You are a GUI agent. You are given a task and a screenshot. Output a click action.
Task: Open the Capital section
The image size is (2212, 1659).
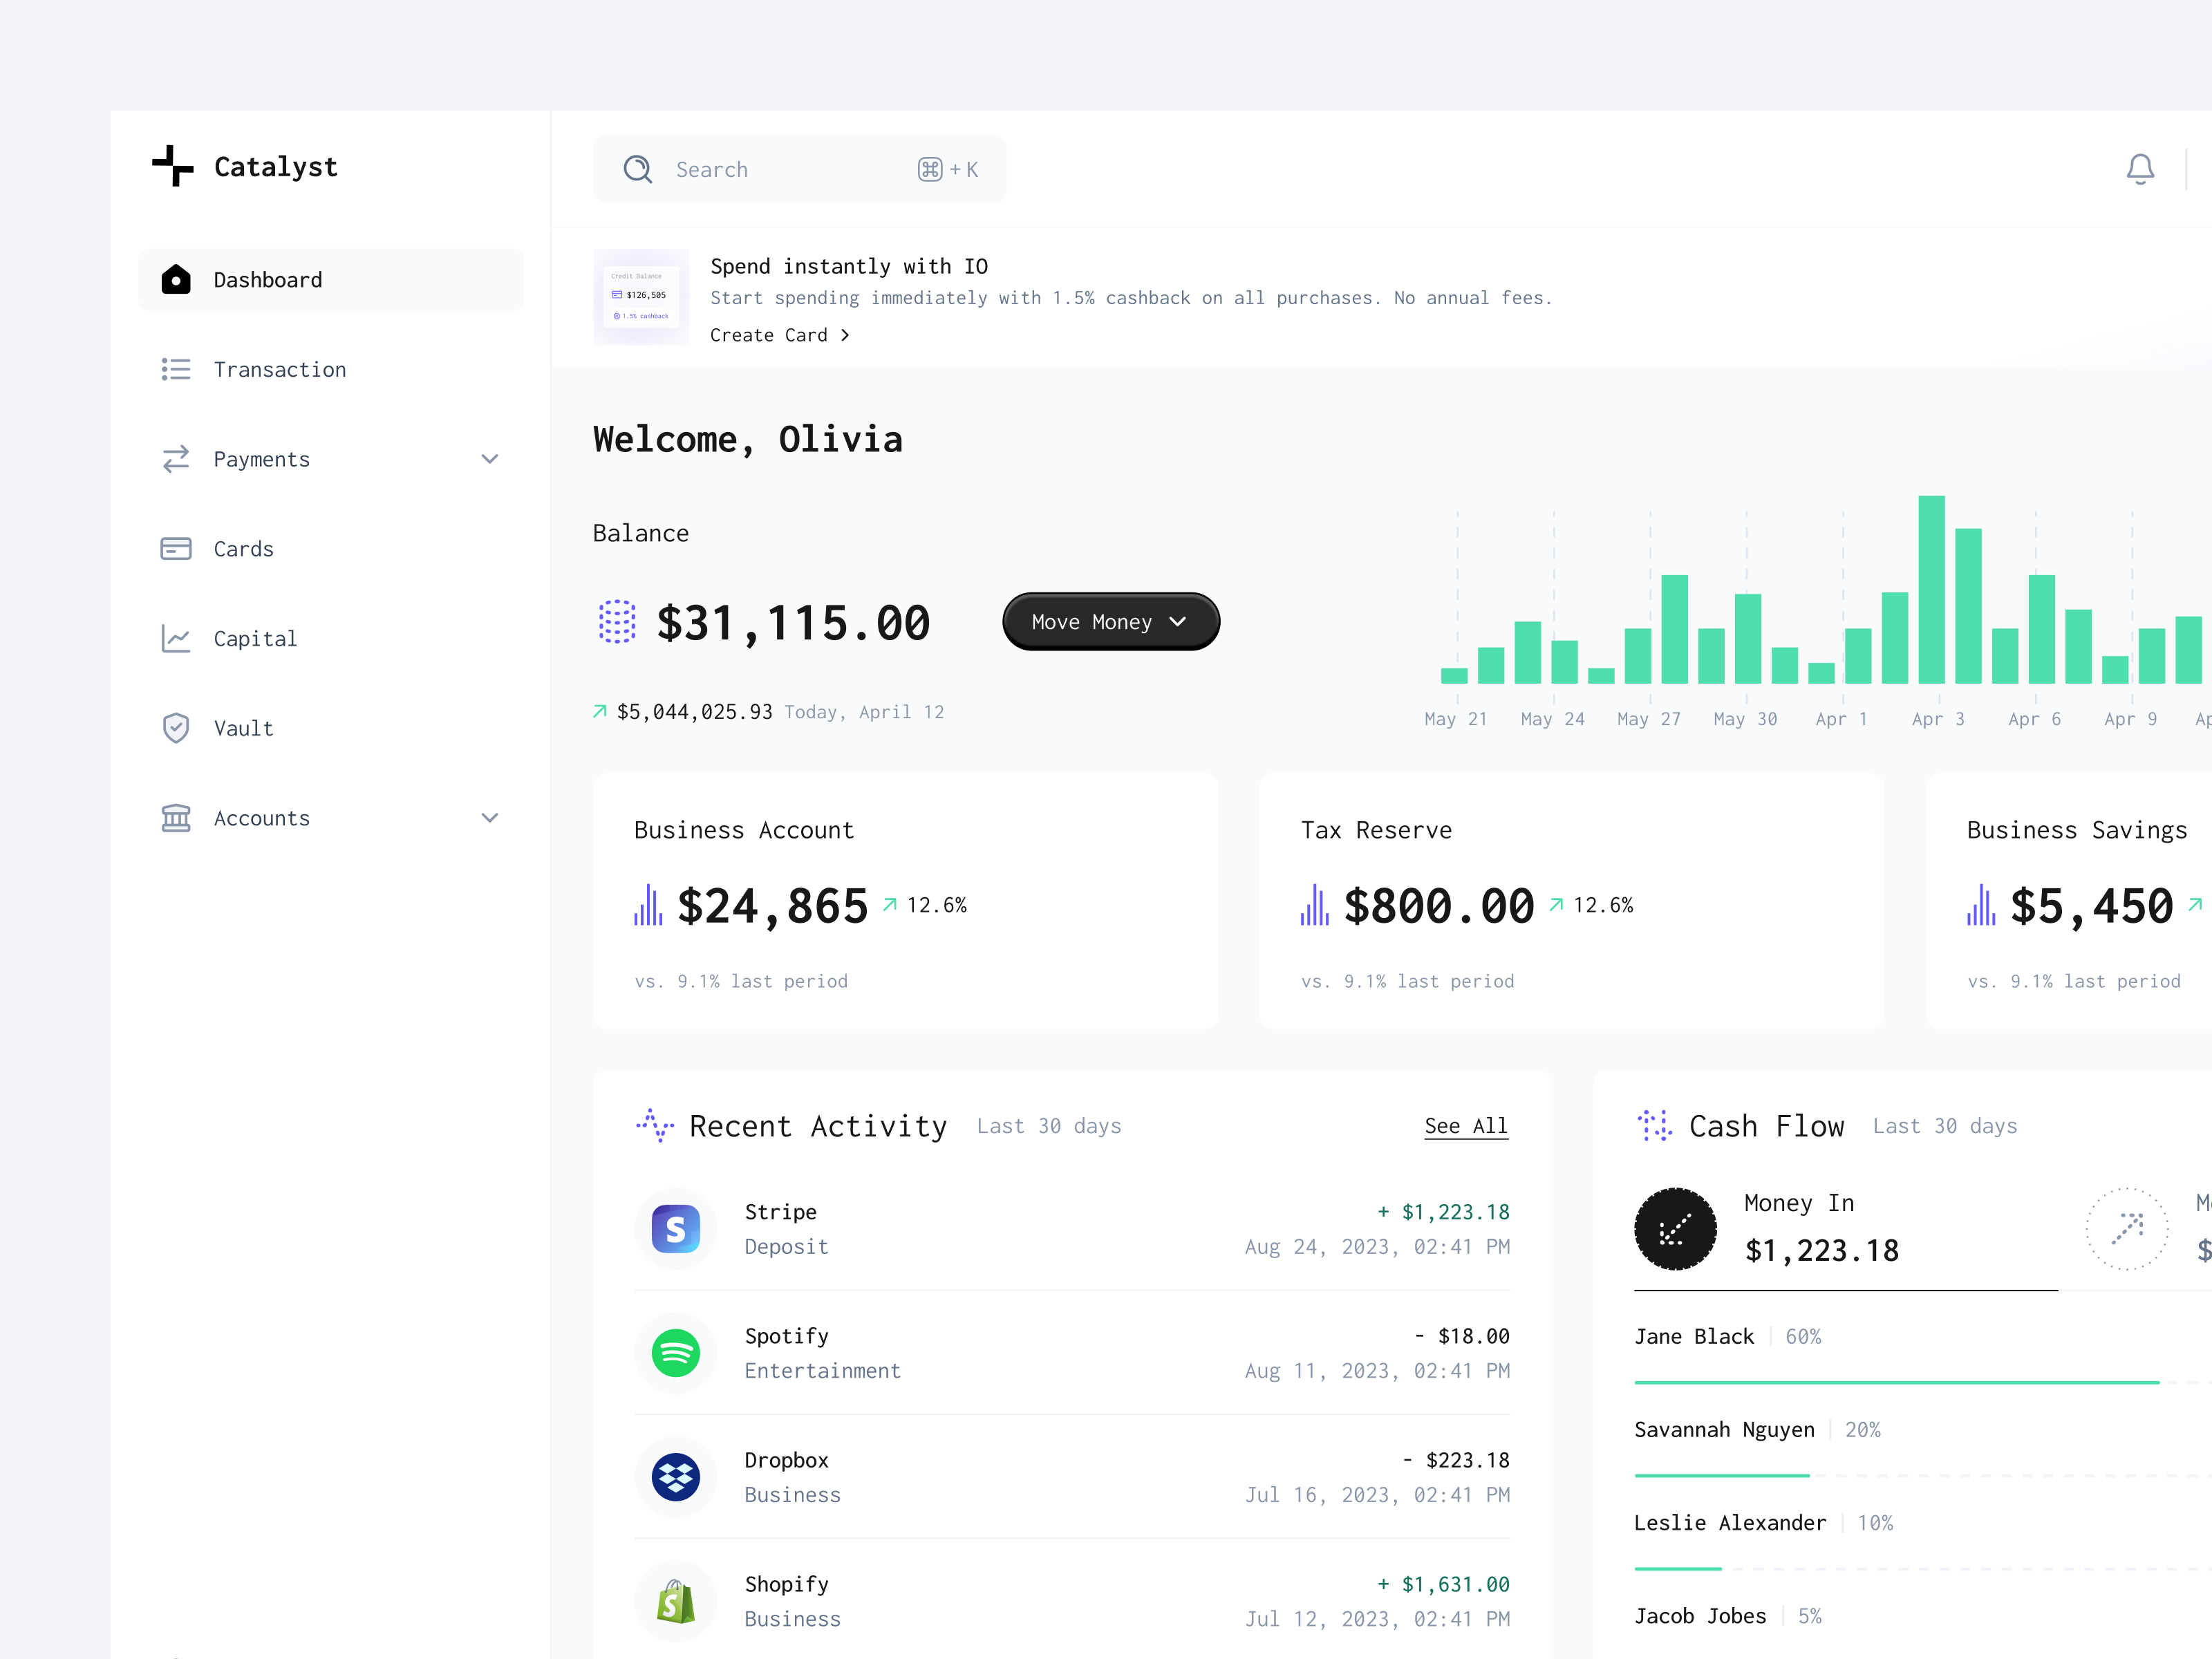tap(331, 639)
